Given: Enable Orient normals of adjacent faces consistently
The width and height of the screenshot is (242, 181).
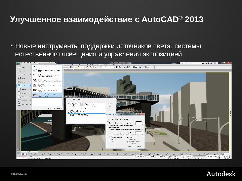Looking at the screenshot, I should point(108,125).
